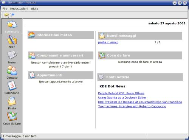
Task: Open the Impostazioni menu
Action: (x=19, y=9)
